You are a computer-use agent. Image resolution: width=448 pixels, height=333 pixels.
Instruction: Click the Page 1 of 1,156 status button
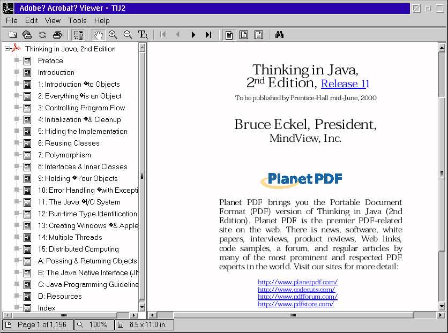click(38, 325)
